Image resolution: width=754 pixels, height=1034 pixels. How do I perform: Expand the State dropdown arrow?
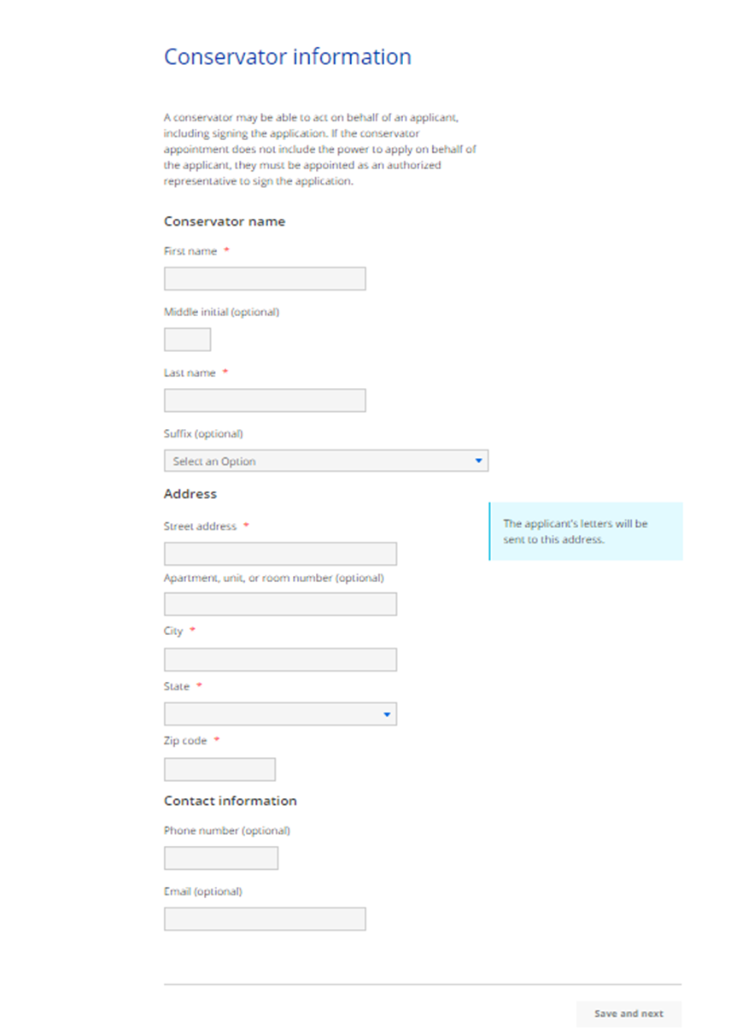click(x=387, y=714)
